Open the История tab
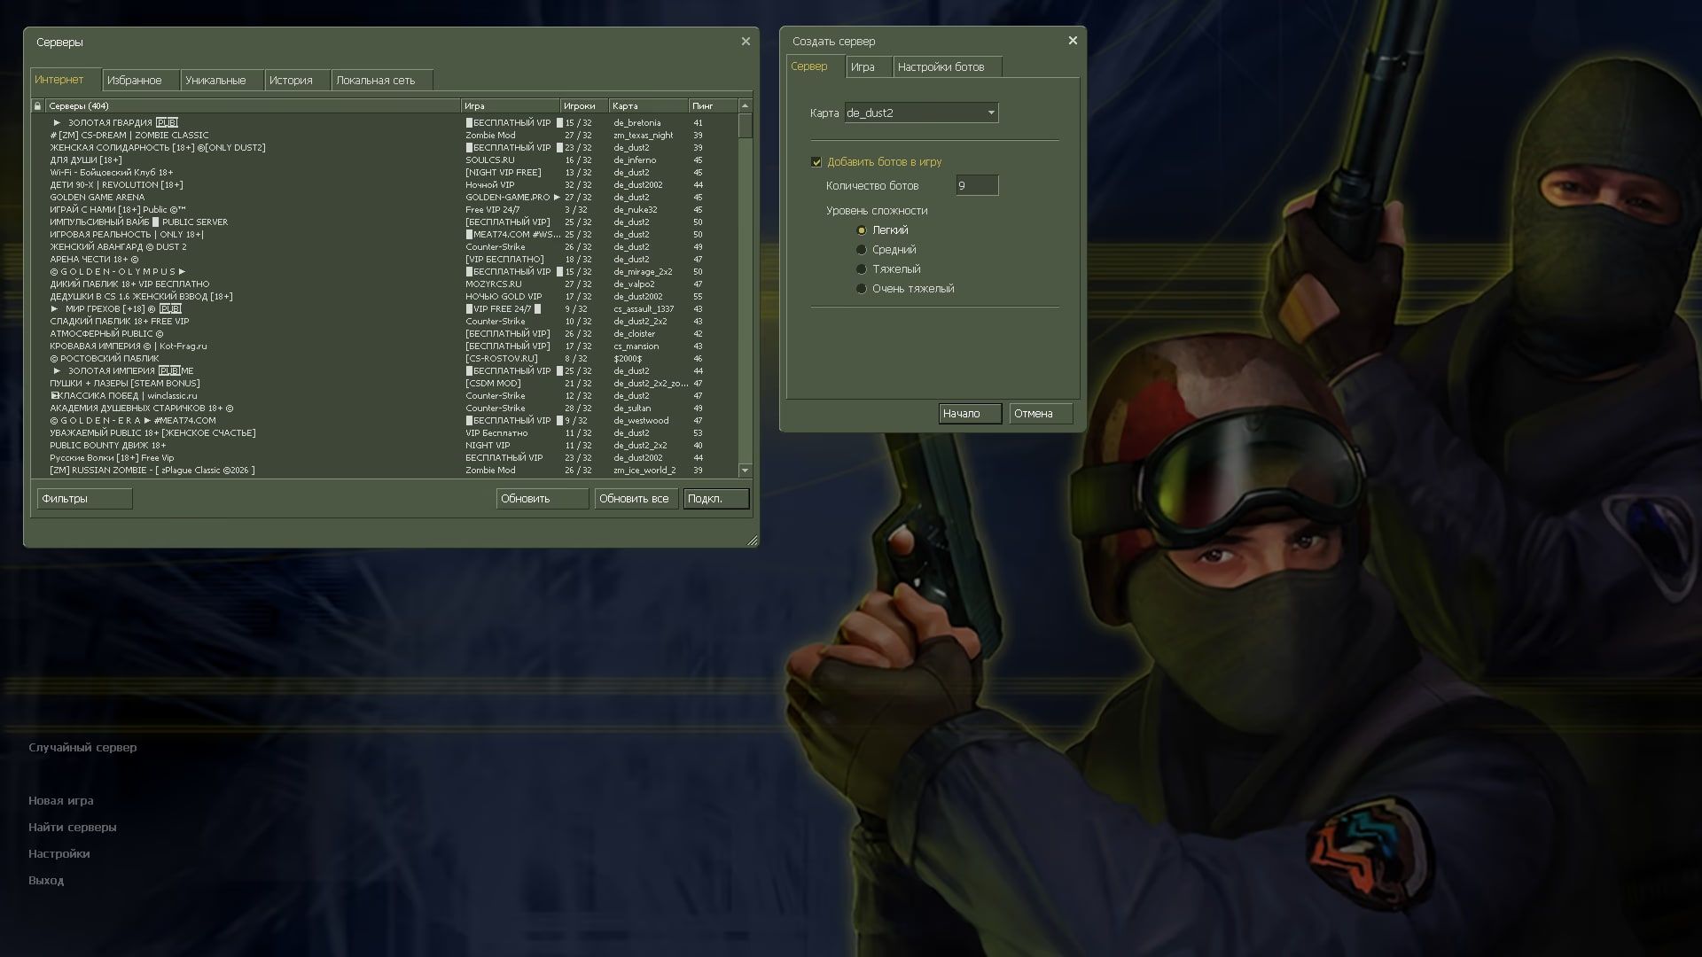The height and width of the screenshot is (957, 1702). [297, 80]
